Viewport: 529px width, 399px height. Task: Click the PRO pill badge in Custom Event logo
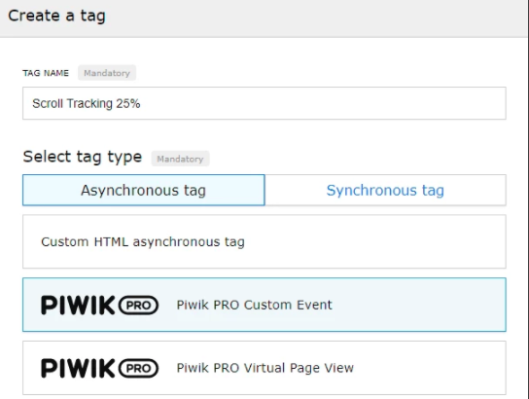[138, 306]
